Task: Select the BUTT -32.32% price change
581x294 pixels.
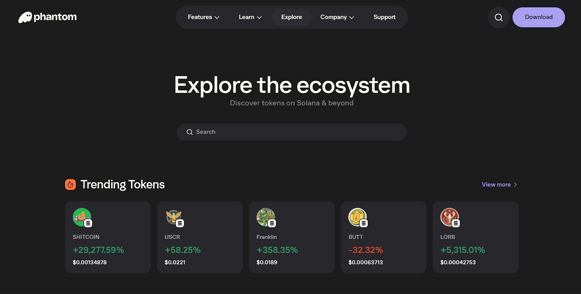Action: pos(365,250)
